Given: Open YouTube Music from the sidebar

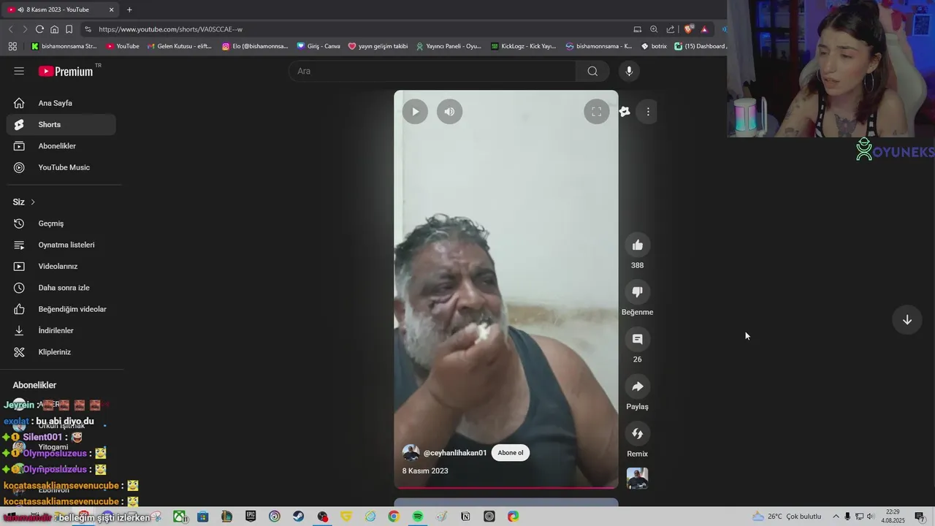Looking at the screenshot, I should coord(61,167).
